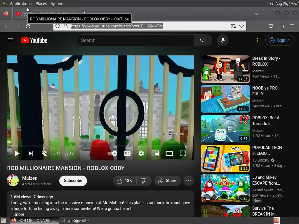Start voice search with microphone icon
The height and width of the screenshot is (224, 299).
[223, 40]
